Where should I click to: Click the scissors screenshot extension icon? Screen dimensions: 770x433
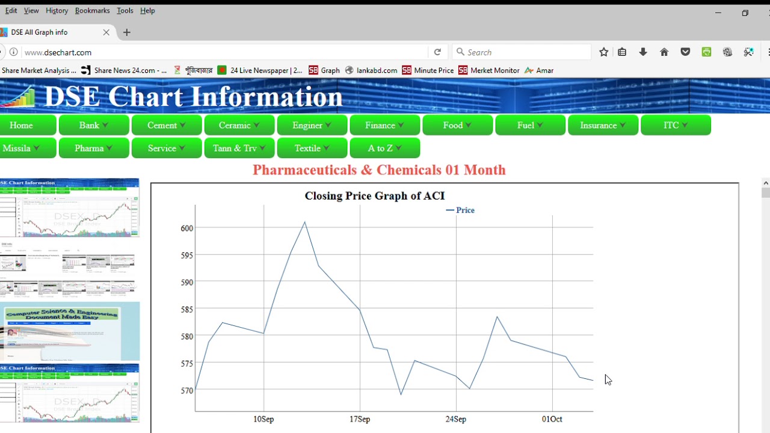pyautogui.click(x=748, y=52)
